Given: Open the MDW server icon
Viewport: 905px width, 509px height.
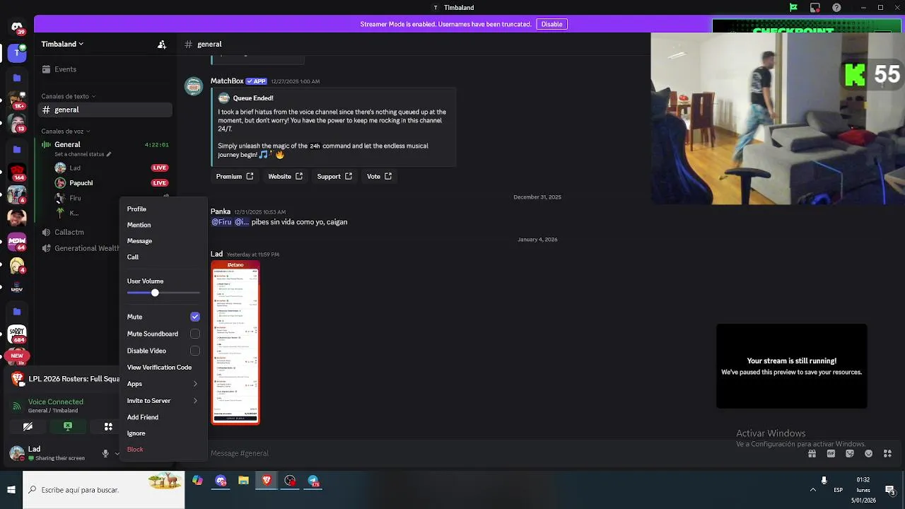Looking at the screenshot, I should pyautogui.click(x=17, y=242).
